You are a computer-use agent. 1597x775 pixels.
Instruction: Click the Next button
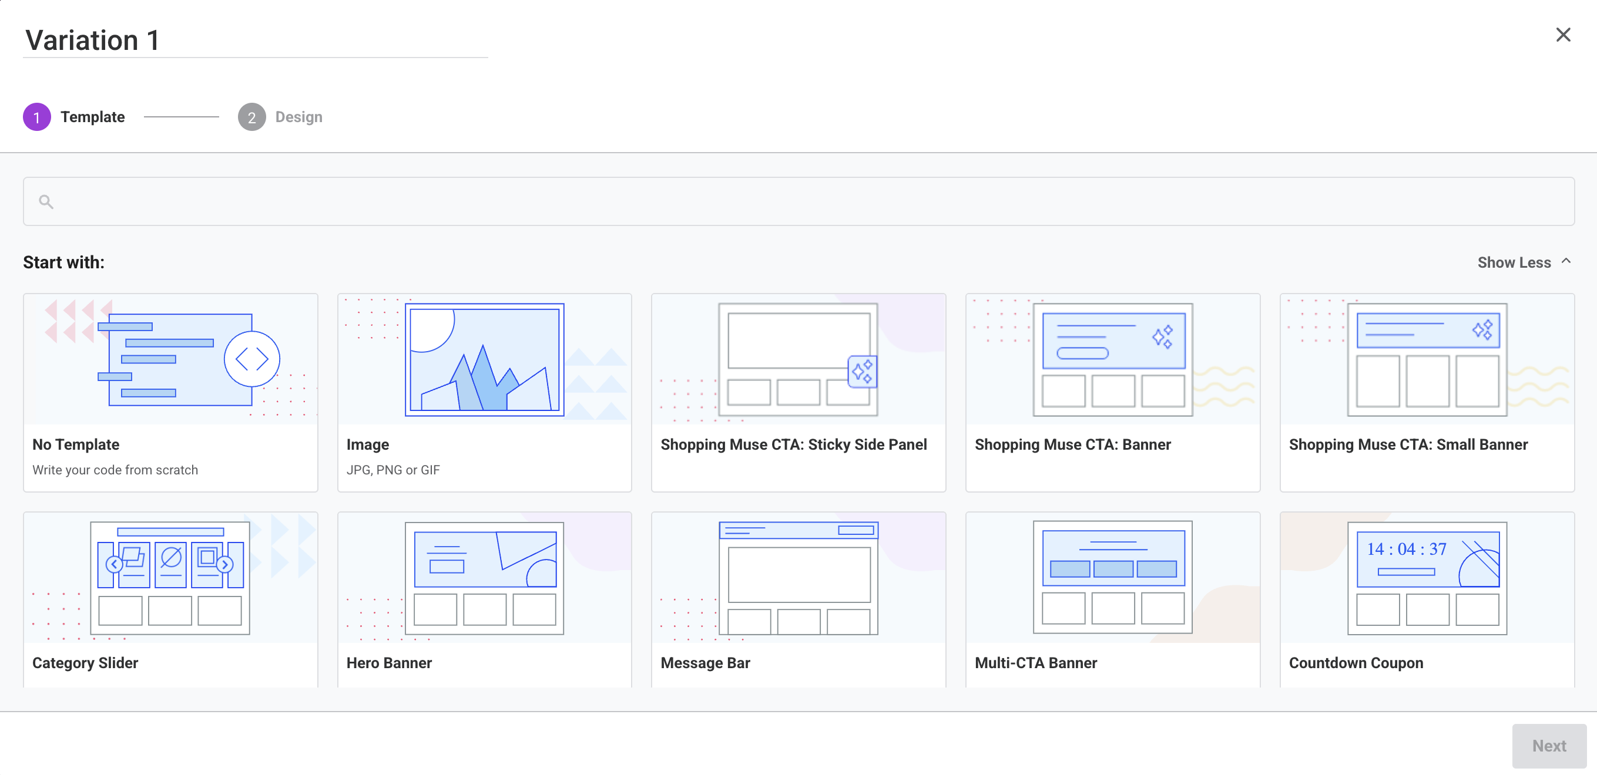point(1549,745)
